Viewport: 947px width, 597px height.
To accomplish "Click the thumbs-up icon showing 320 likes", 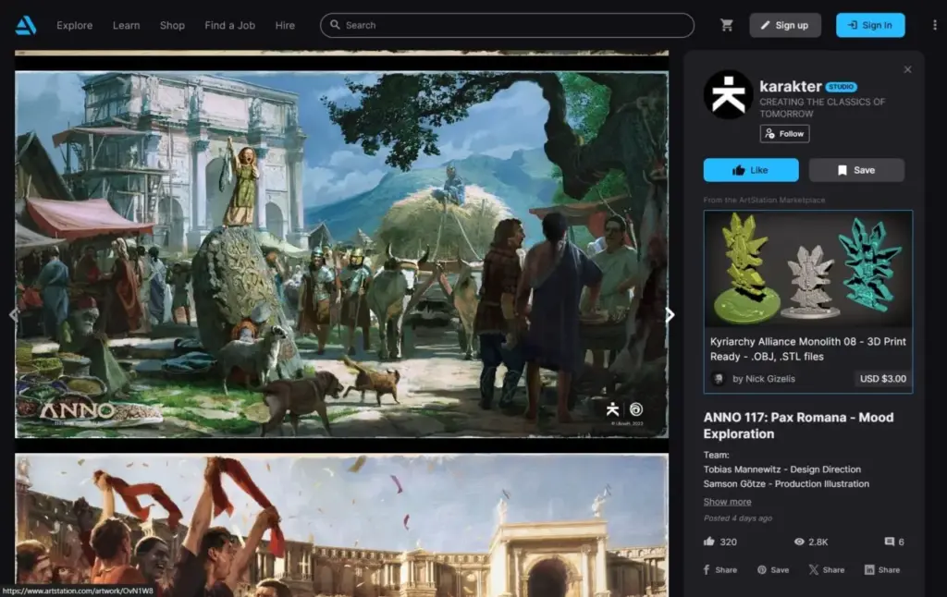I will (708, 542).
